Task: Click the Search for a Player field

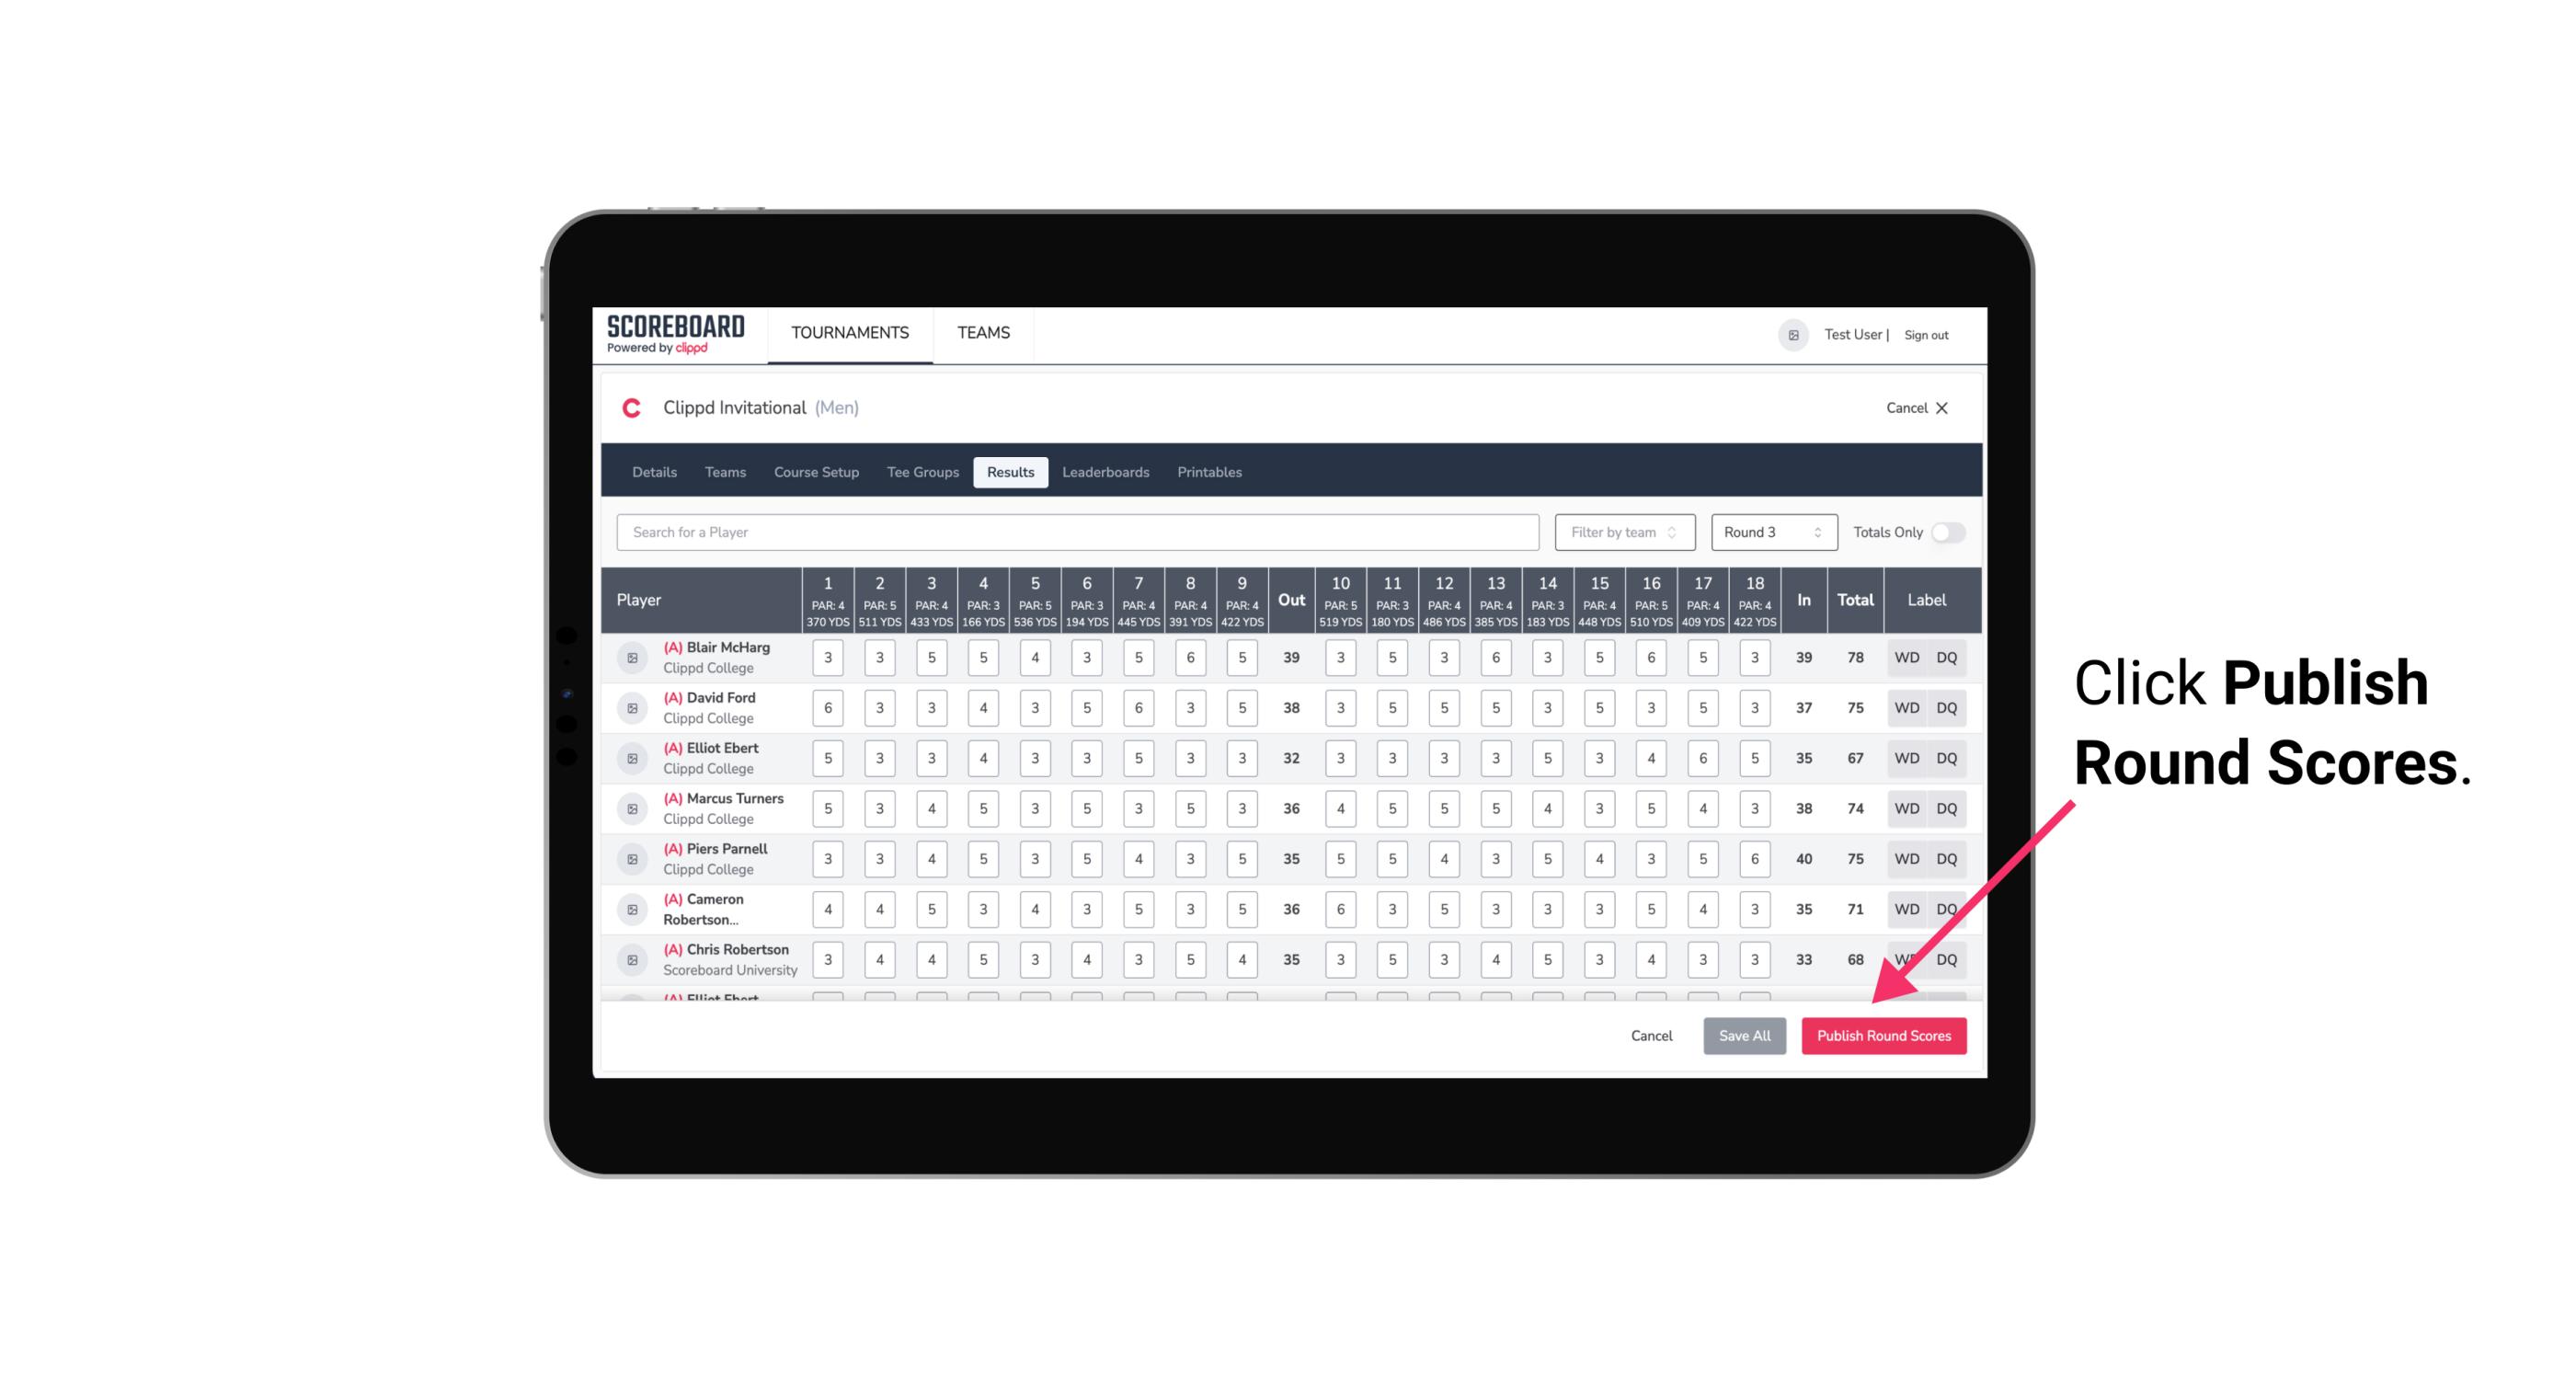Action: coord(1080,531)
